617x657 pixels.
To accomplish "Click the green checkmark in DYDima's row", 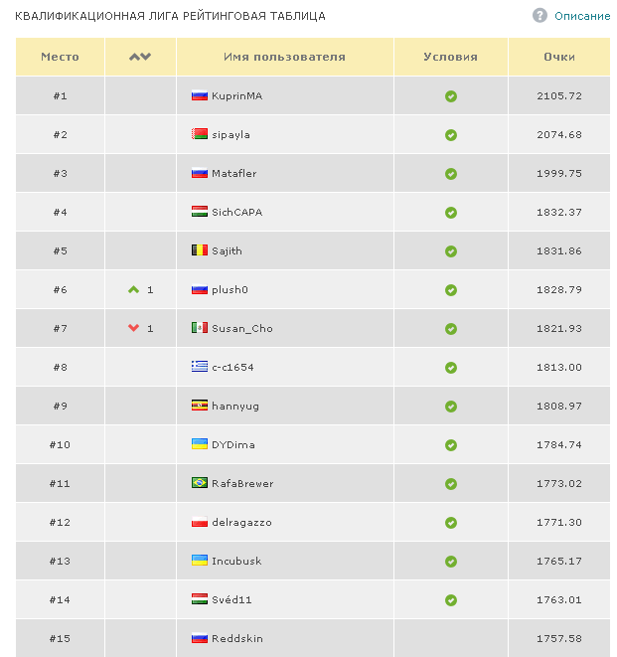I will click(x=451, y=445).
